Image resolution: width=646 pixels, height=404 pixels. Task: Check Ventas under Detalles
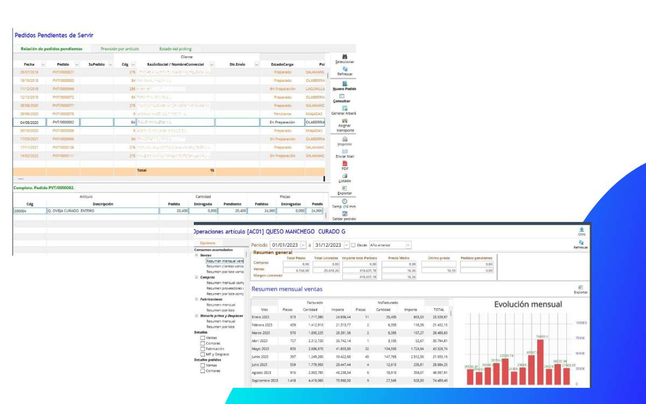[x=203, y=338]
